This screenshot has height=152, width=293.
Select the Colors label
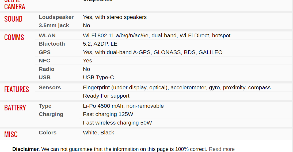coord(47,133)
